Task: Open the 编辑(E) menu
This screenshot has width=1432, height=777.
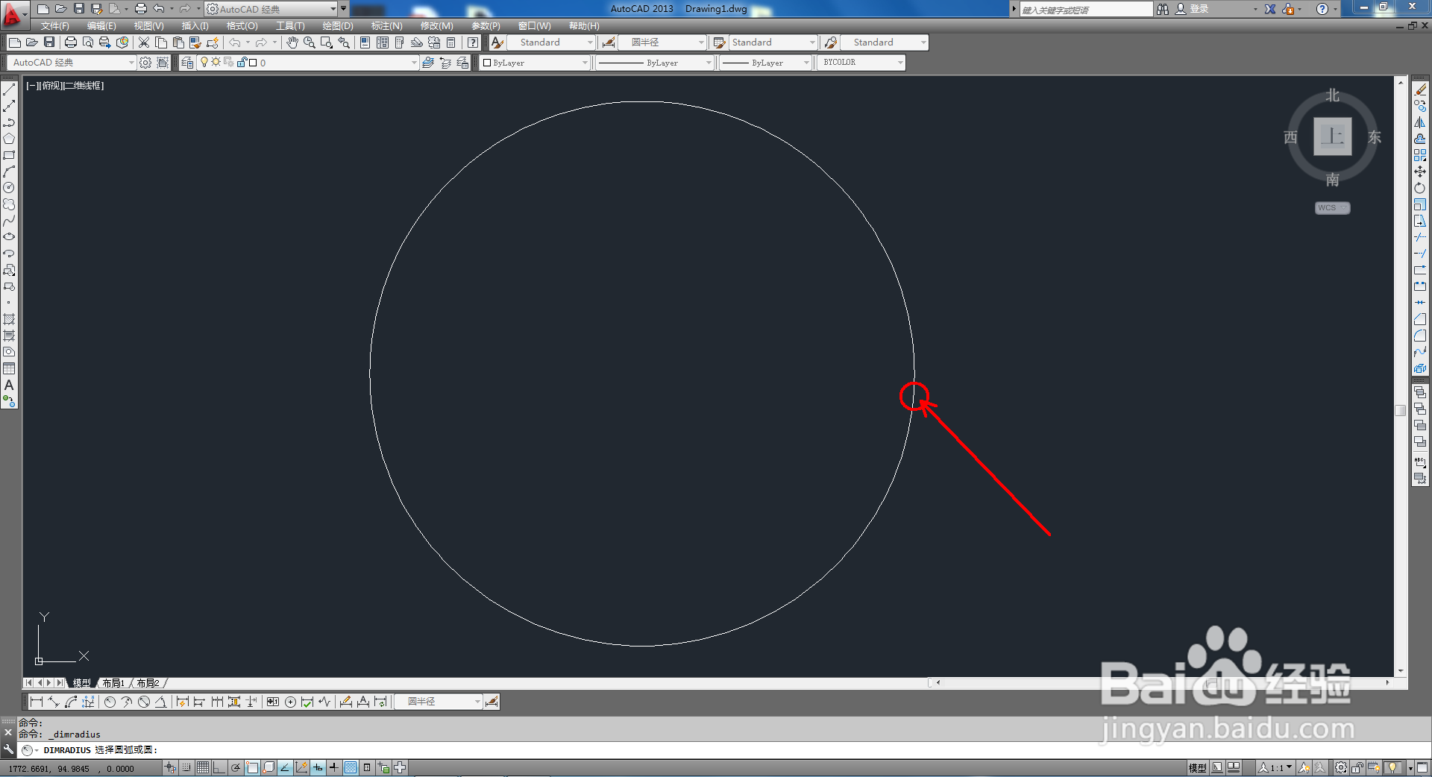Action: pos(101,26)
